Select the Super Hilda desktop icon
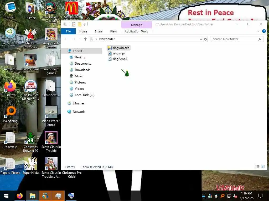 30,166
